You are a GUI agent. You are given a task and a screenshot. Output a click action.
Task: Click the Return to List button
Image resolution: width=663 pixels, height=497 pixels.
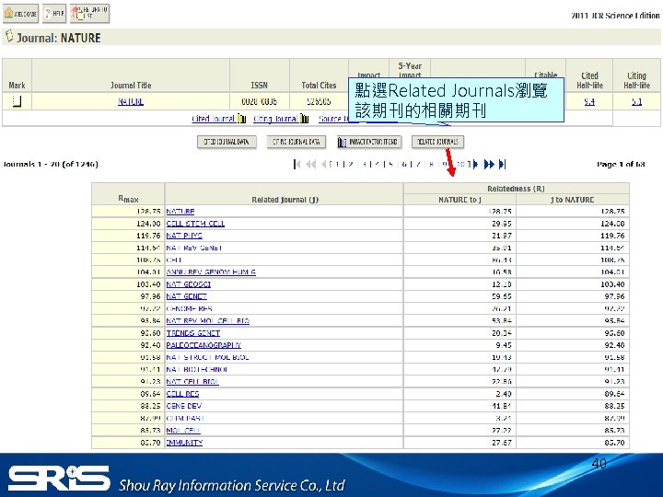point(89,13)
